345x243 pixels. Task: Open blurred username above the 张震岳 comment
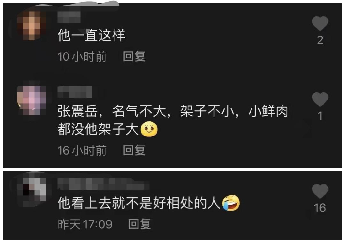click(x=74, y=92)
